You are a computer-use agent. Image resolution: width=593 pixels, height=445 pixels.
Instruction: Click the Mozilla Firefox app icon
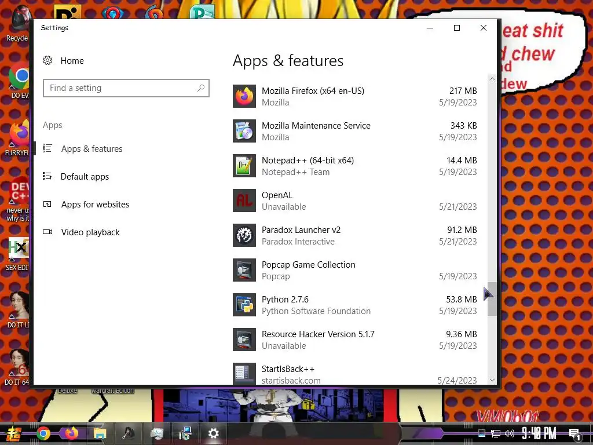244,96
